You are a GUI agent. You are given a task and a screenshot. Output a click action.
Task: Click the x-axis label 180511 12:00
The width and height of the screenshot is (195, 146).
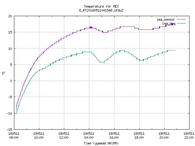coord(64,135)
